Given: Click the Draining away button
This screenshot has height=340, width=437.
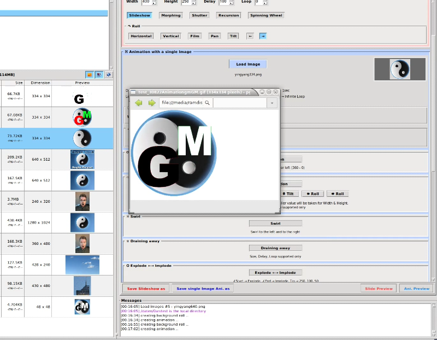Looking at the screenshot, I should tap(275, 248).
